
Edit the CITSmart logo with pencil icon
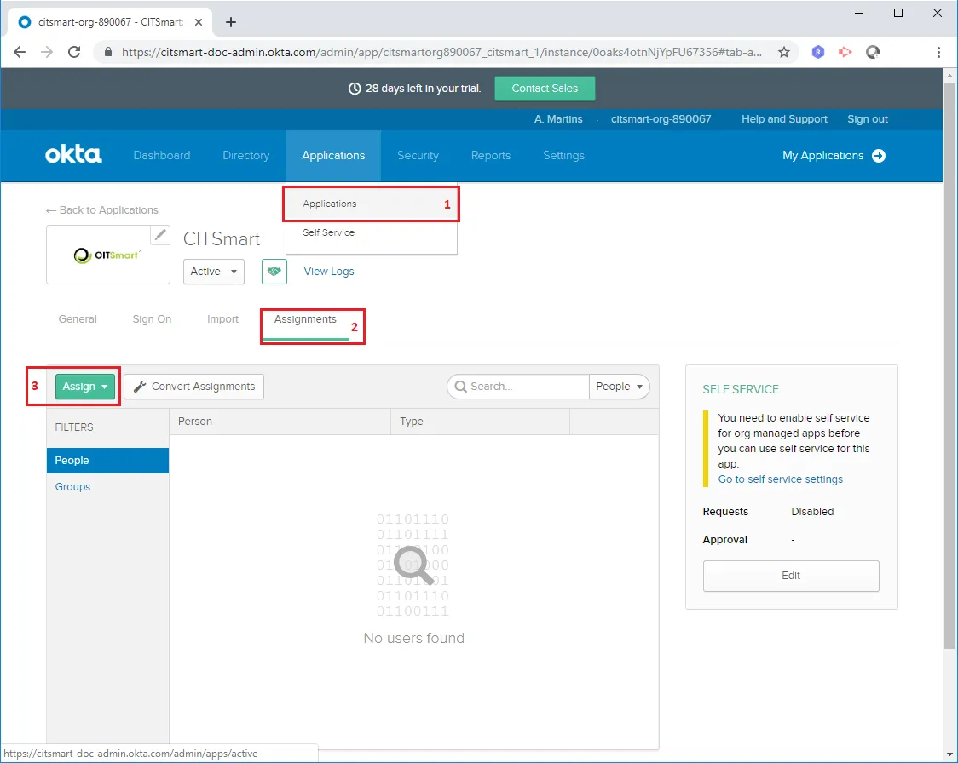coord(160,234)
